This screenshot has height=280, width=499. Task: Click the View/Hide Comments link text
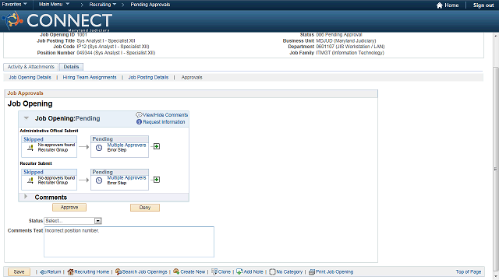165,115
